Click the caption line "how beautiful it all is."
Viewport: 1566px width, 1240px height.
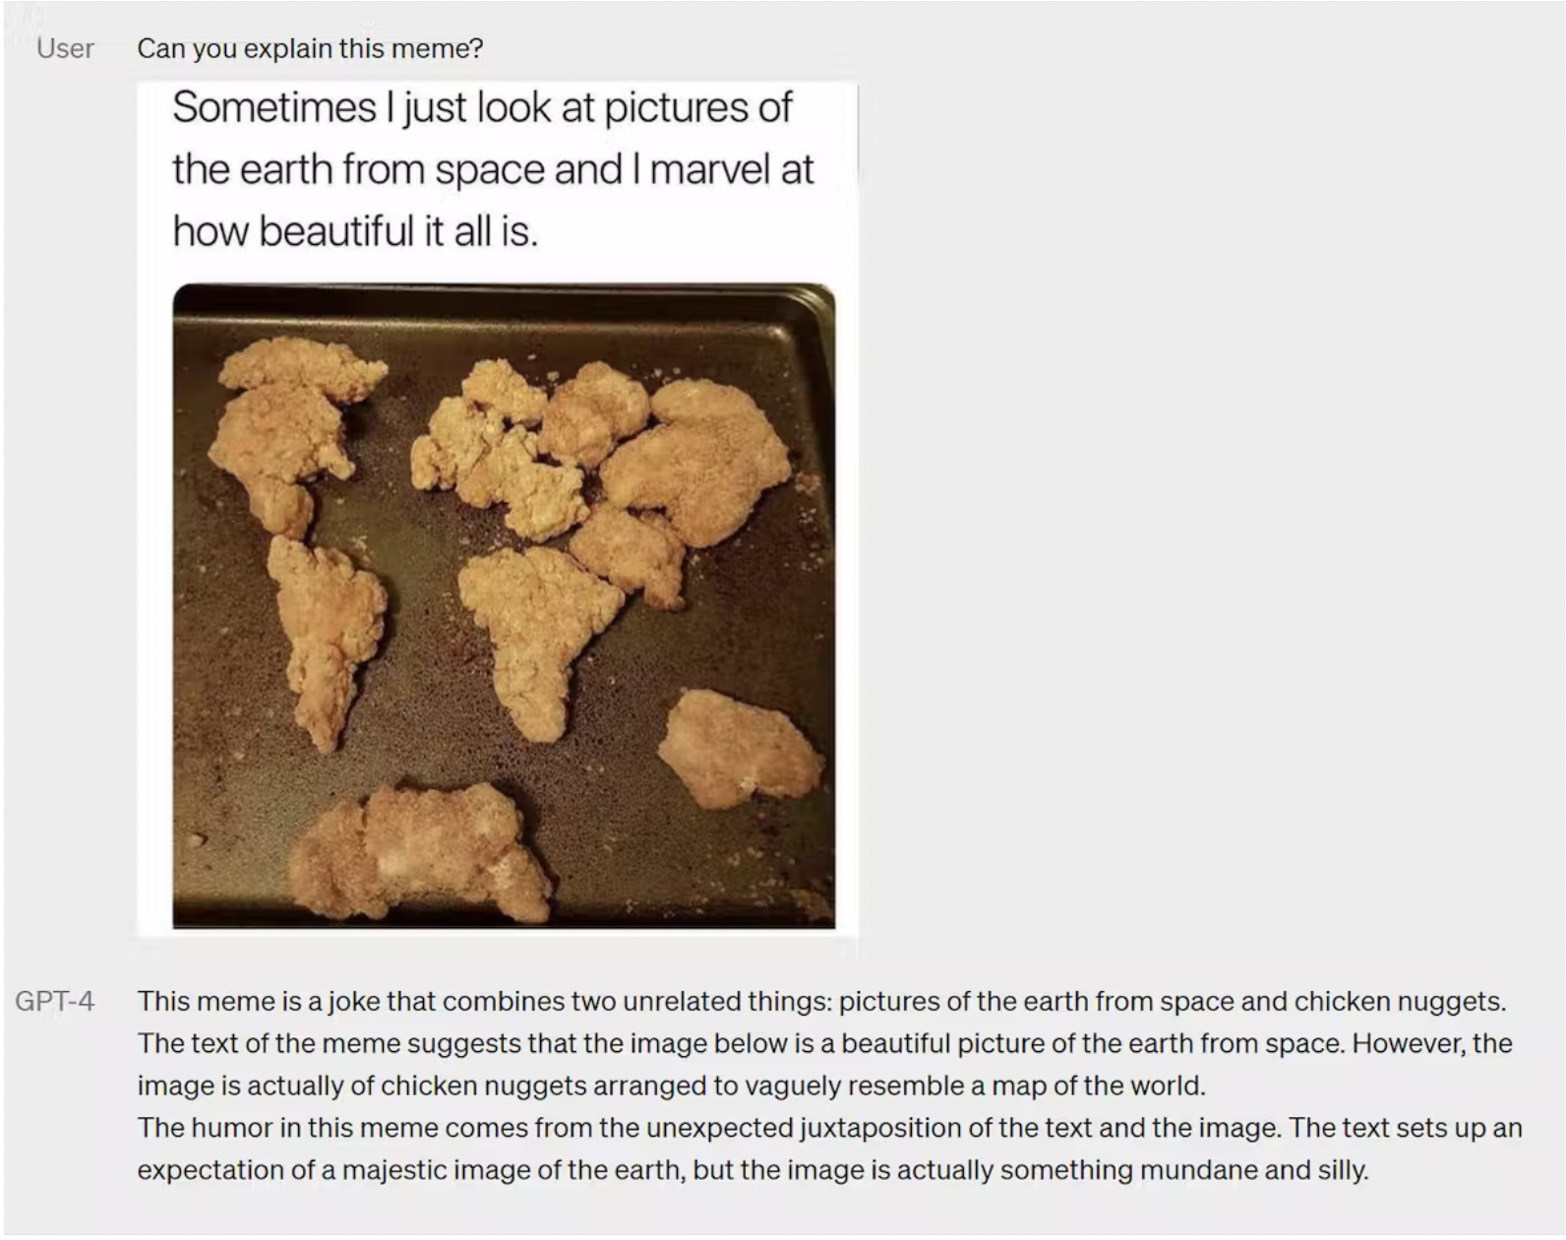(x=355, y=231)
